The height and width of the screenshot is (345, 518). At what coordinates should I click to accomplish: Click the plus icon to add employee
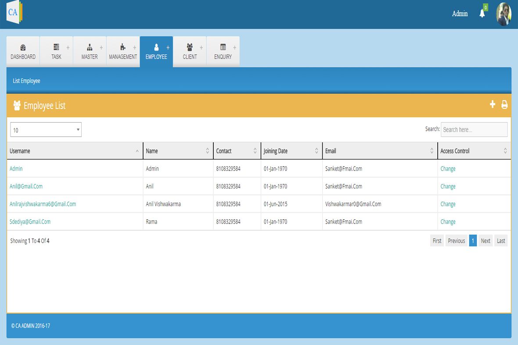493,104
